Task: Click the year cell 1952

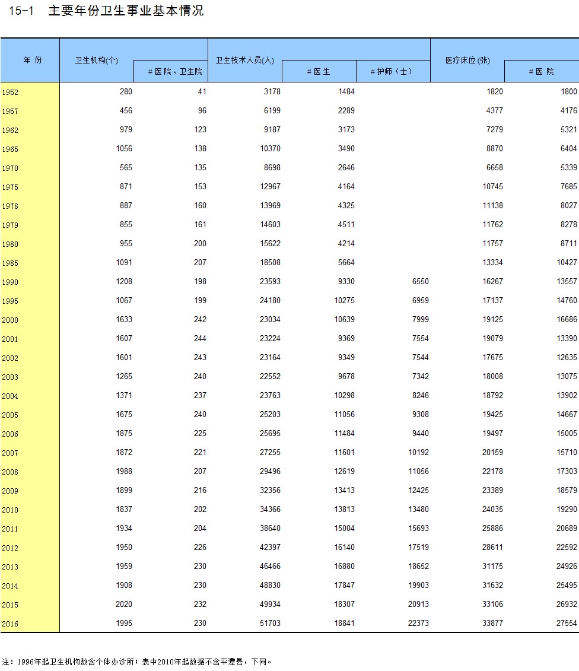Action: (x=10, y=93)
